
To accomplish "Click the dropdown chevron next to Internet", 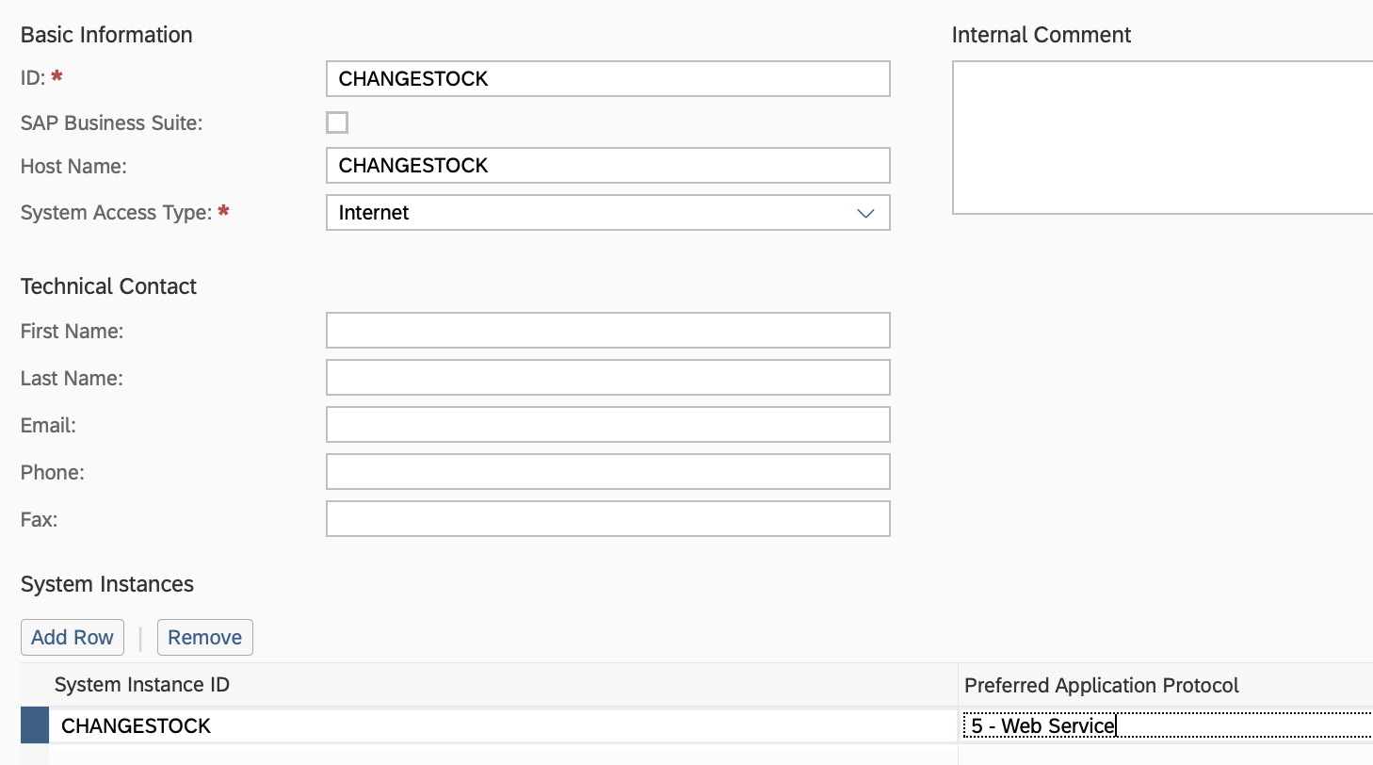I will (x=865, y=214).
